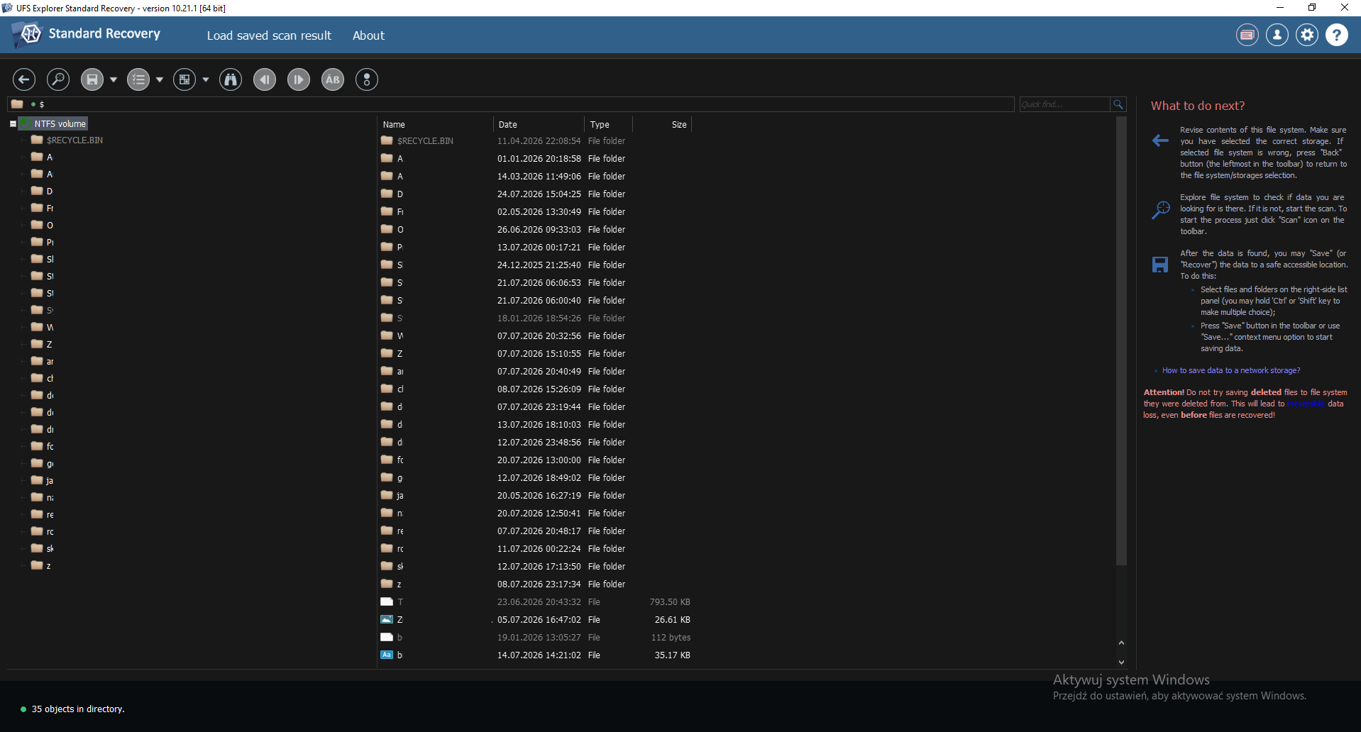The height and width of the screenshot is (732, 1361).
Task: Open the checklist button dropdown arrow
Action: point(160,79)
